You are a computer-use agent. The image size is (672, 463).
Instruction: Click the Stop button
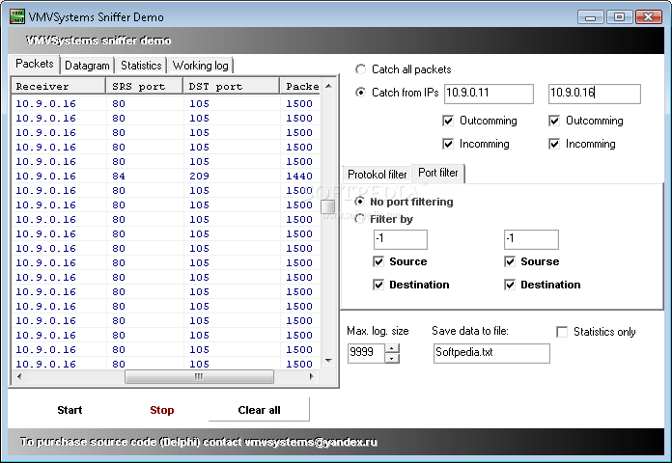click(x=161, y=410)
